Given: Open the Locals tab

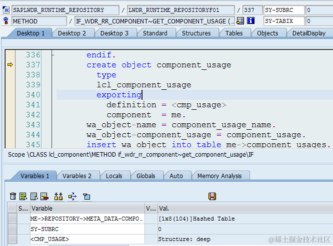Looking at the screenshot, I should tap(114, 176).
